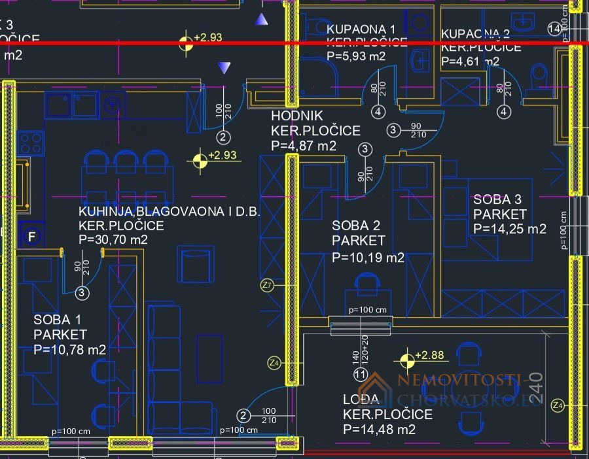Viewport: 589px width, 459px height.
Task: Select the downward-pointing blue triangle marker
Action: (x=224, y=67)
